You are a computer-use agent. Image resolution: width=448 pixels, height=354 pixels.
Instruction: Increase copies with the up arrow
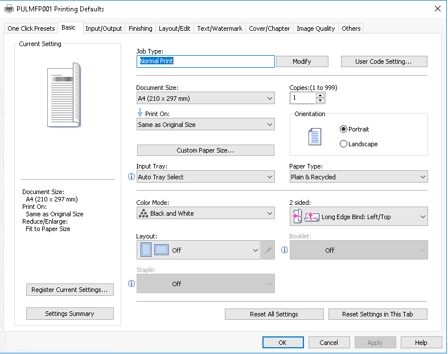click(320, 96)
